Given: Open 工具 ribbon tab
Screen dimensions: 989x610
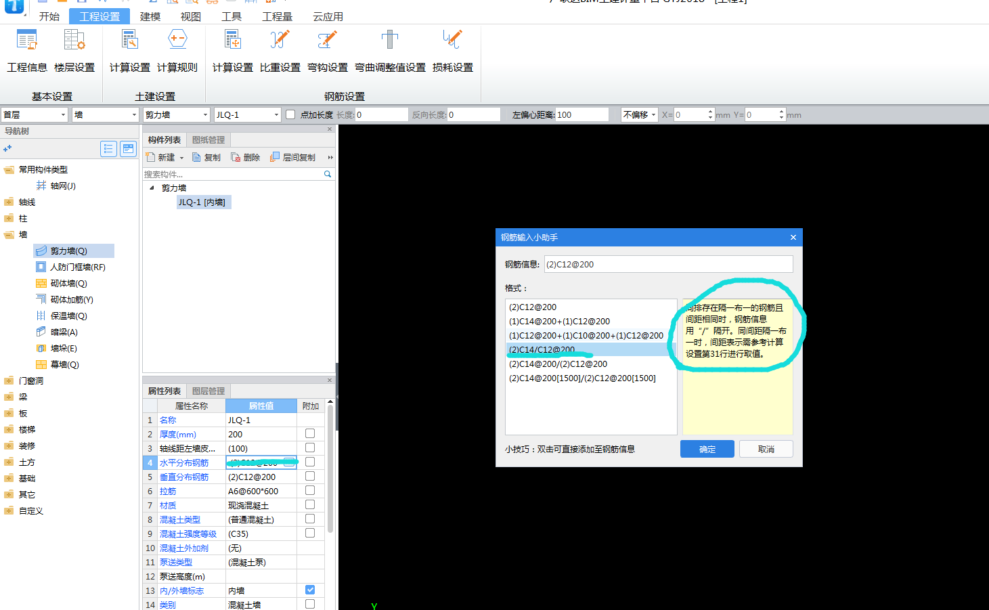Looking at the screenshot, I should [232, 16].
